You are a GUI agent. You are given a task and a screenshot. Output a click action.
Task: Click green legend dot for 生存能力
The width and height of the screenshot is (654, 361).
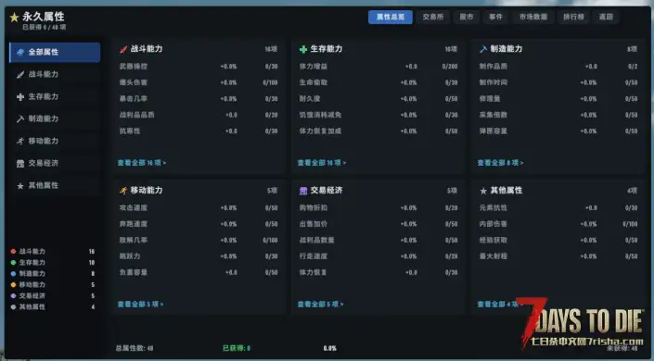pyautogui.click(x=13, y=263)
